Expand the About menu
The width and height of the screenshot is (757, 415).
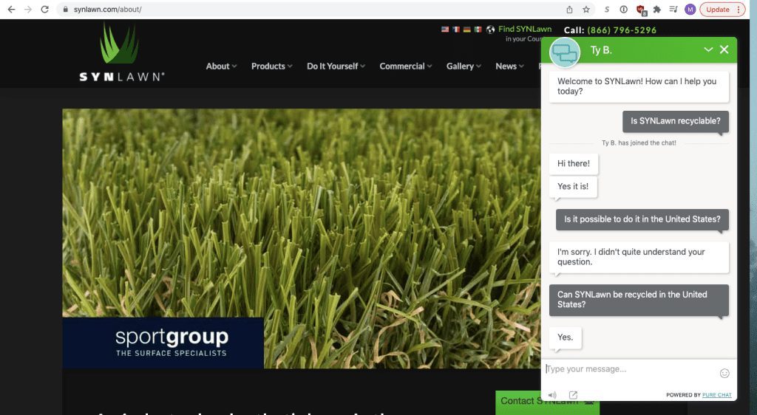pos(221,66)
